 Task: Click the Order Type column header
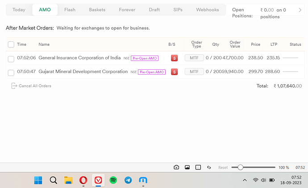pos(196,44)
